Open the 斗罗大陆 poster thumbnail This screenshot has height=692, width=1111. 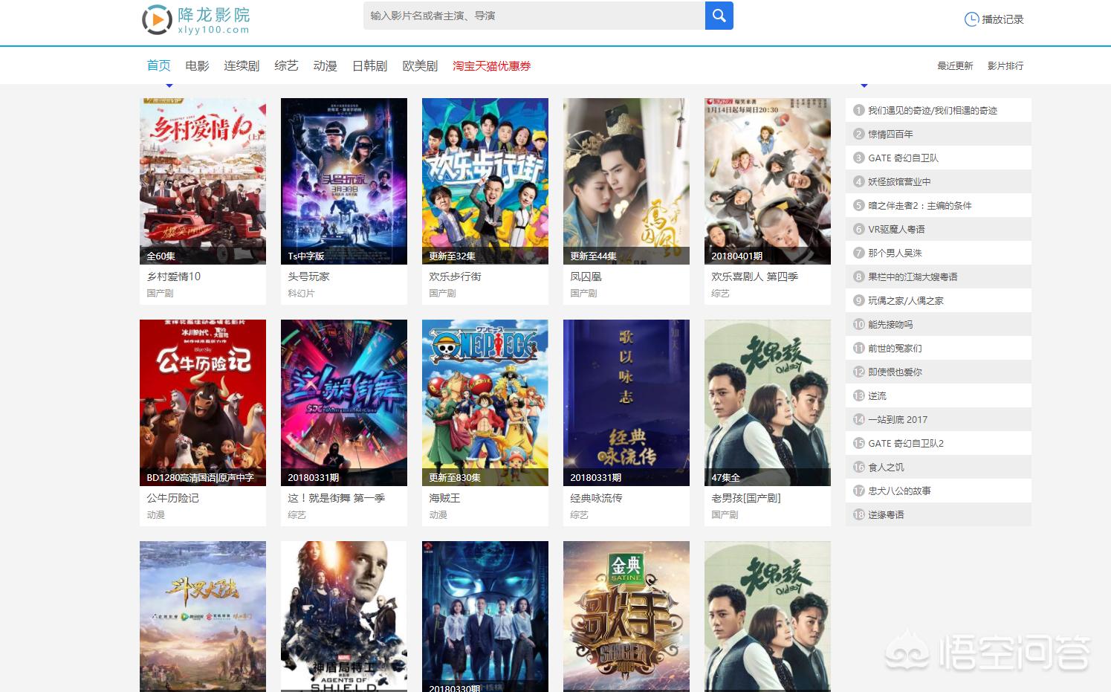click(x=203, y=616)
